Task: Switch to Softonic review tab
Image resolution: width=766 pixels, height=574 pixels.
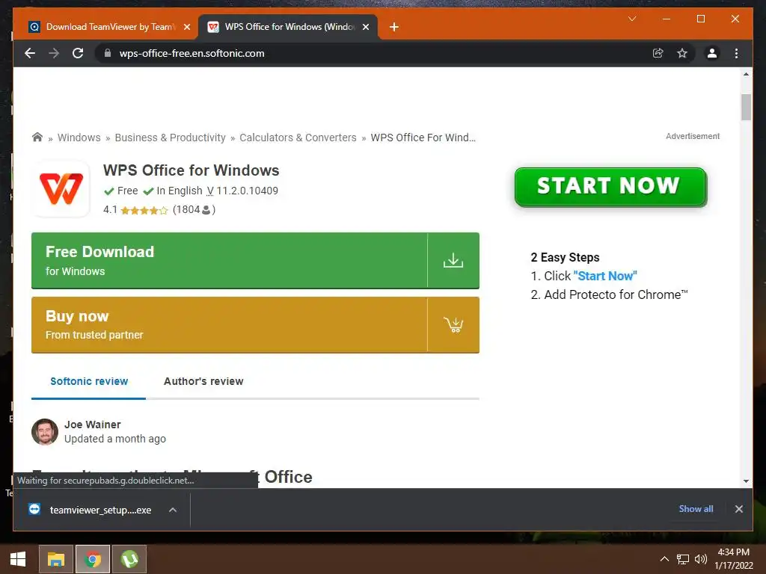Action: 89,381
